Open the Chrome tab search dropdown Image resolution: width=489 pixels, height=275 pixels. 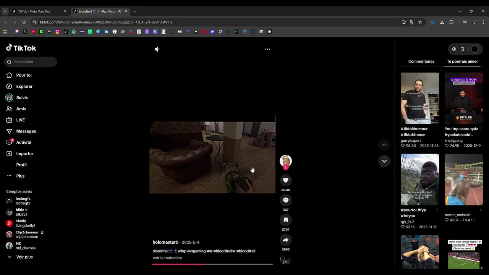tap(5, 11)
